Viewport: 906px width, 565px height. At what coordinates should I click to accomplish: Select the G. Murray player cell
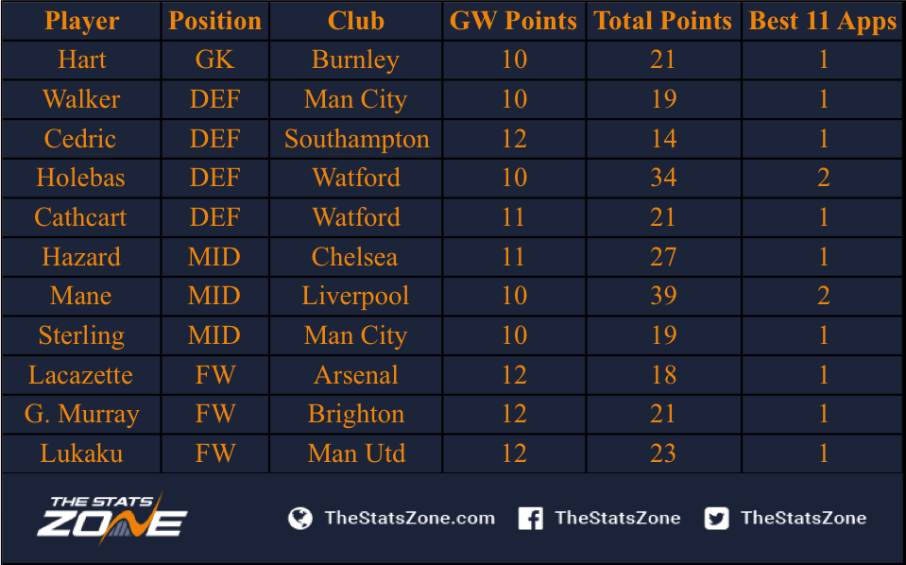[x=81, y=414]
